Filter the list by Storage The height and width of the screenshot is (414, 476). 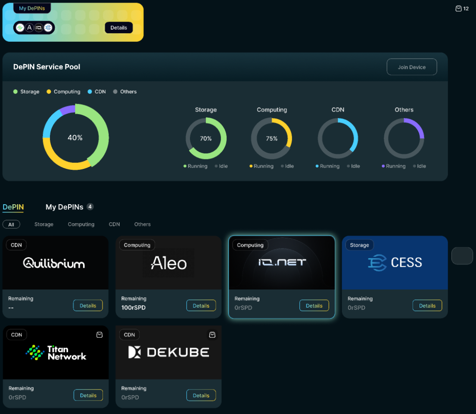pyautogui.click(x=44, y=224)
